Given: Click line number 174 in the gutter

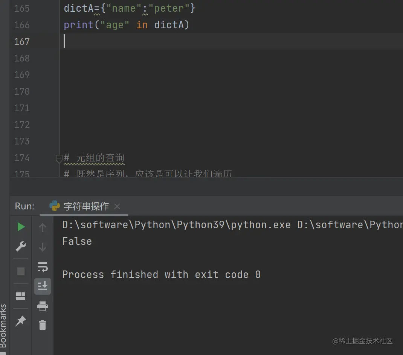Looking at the screenshot, I should [x=22, y=158].
